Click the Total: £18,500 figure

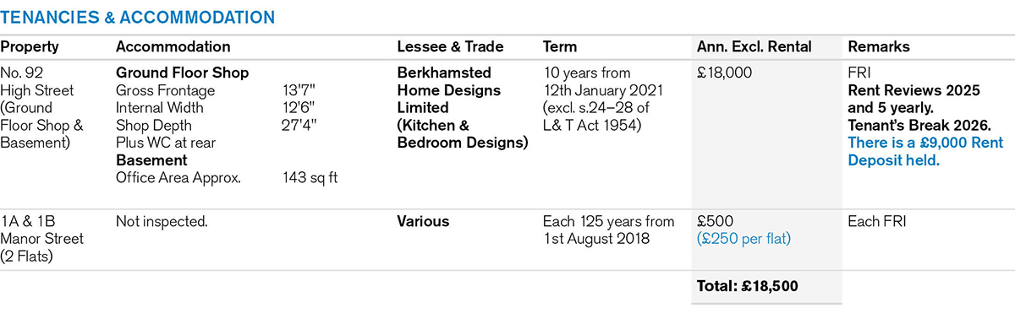click(x=747, y=286)
